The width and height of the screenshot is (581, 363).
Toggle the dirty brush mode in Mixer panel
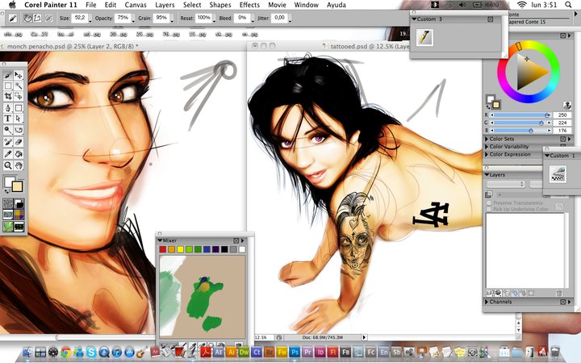164,345
